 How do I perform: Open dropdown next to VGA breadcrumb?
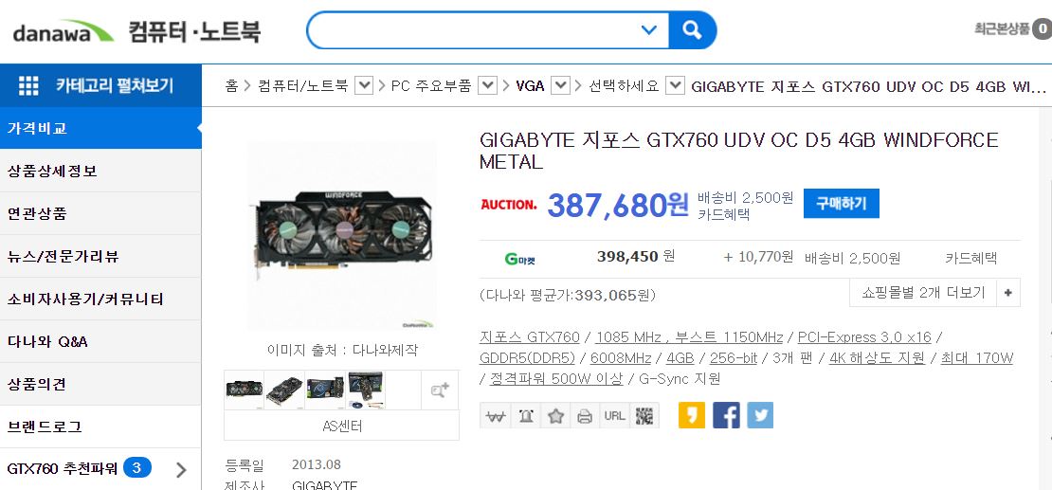(x=560, y=86)
